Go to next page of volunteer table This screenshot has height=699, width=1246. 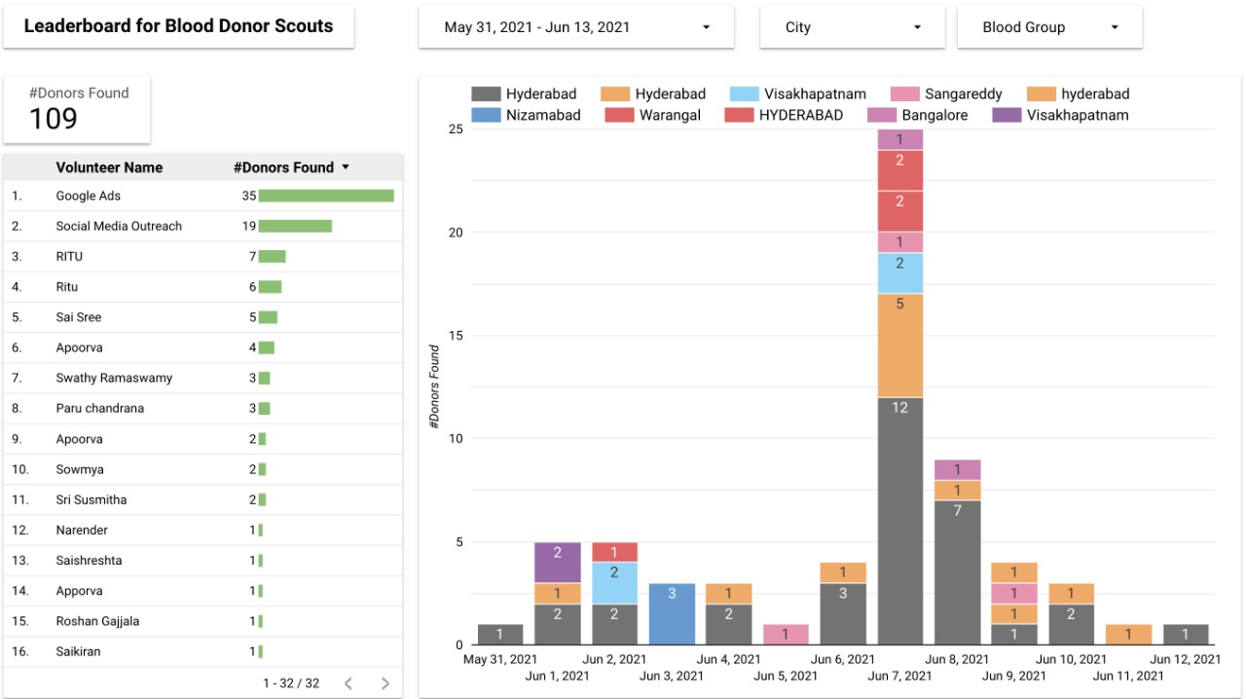pyautogui.click(x=385, y=683)
